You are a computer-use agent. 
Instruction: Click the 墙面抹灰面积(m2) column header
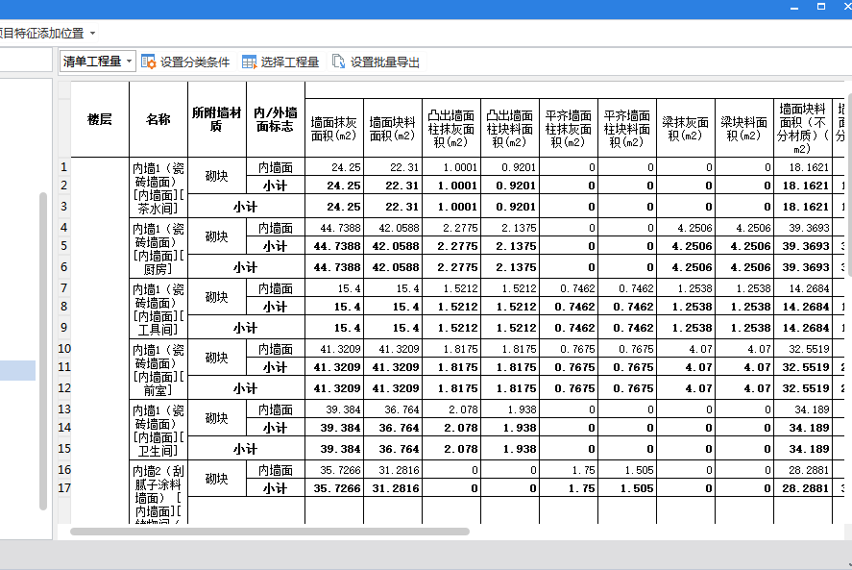pos(334,129)
